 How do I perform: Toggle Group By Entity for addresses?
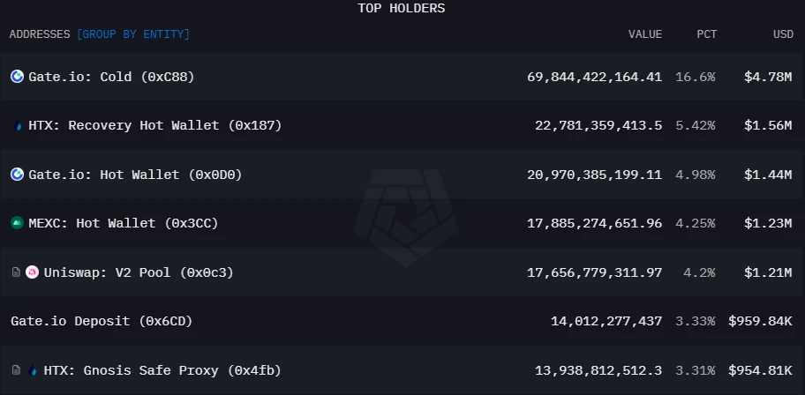pyautogui.click(x=133, y=34)
